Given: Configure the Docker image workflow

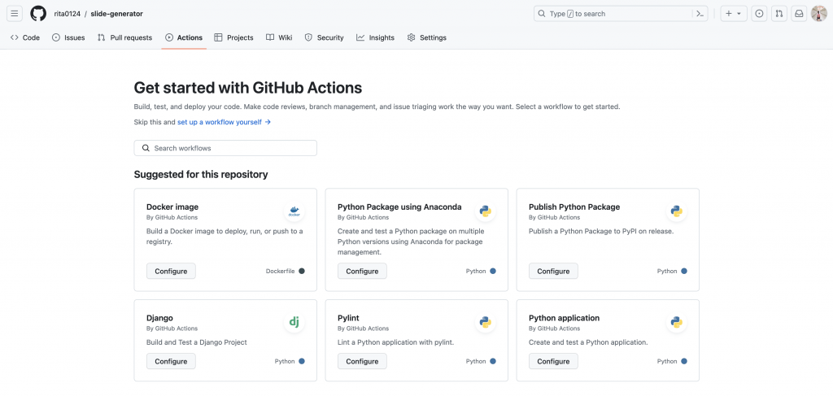Looking at the screenshot, I should coord(171,271).
